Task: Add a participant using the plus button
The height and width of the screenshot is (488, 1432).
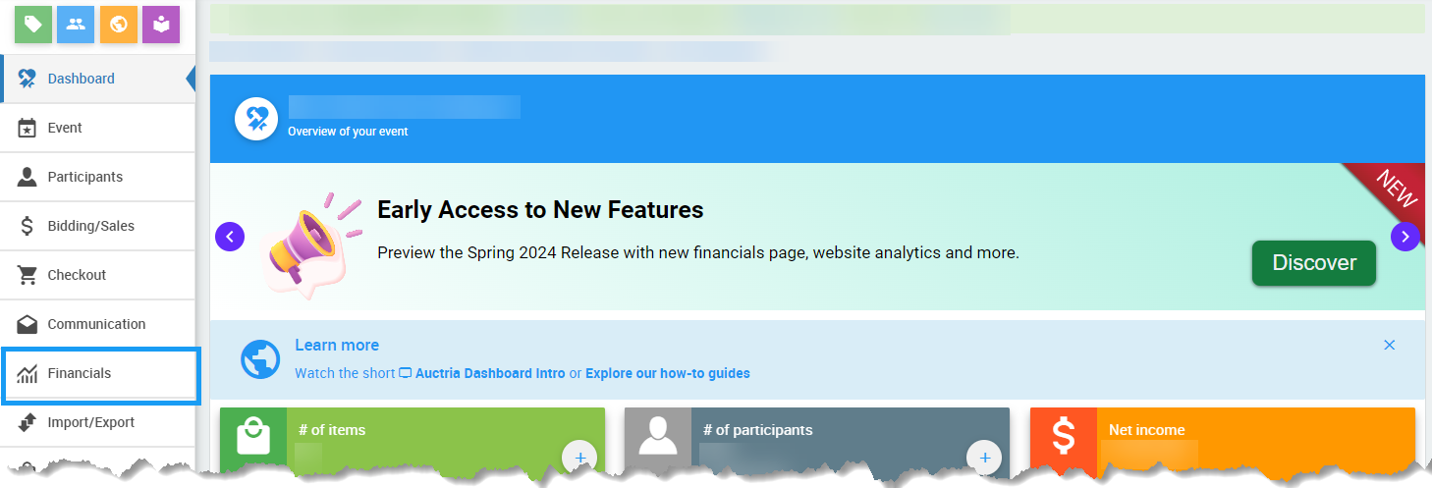Action: tap(984, 457)
